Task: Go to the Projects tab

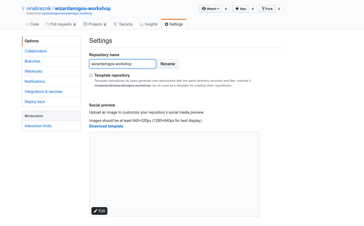Action: click(95, 24)
